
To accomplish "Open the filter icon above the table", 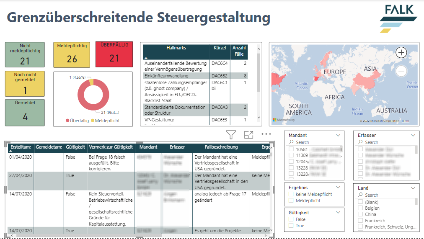I will (231, 134).
